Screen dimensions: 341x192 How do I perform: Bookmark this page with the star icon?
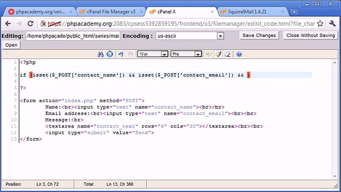pyautogui.click(x=320, y=23)
